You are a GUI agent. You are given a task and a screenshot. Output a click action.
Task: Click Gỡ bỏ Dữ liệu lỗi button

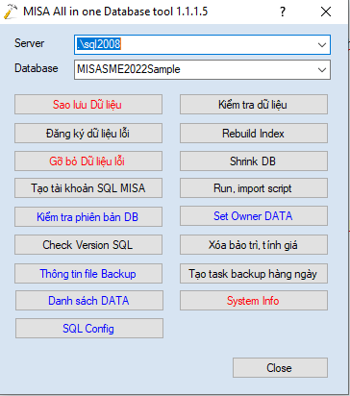click(88, 161)
